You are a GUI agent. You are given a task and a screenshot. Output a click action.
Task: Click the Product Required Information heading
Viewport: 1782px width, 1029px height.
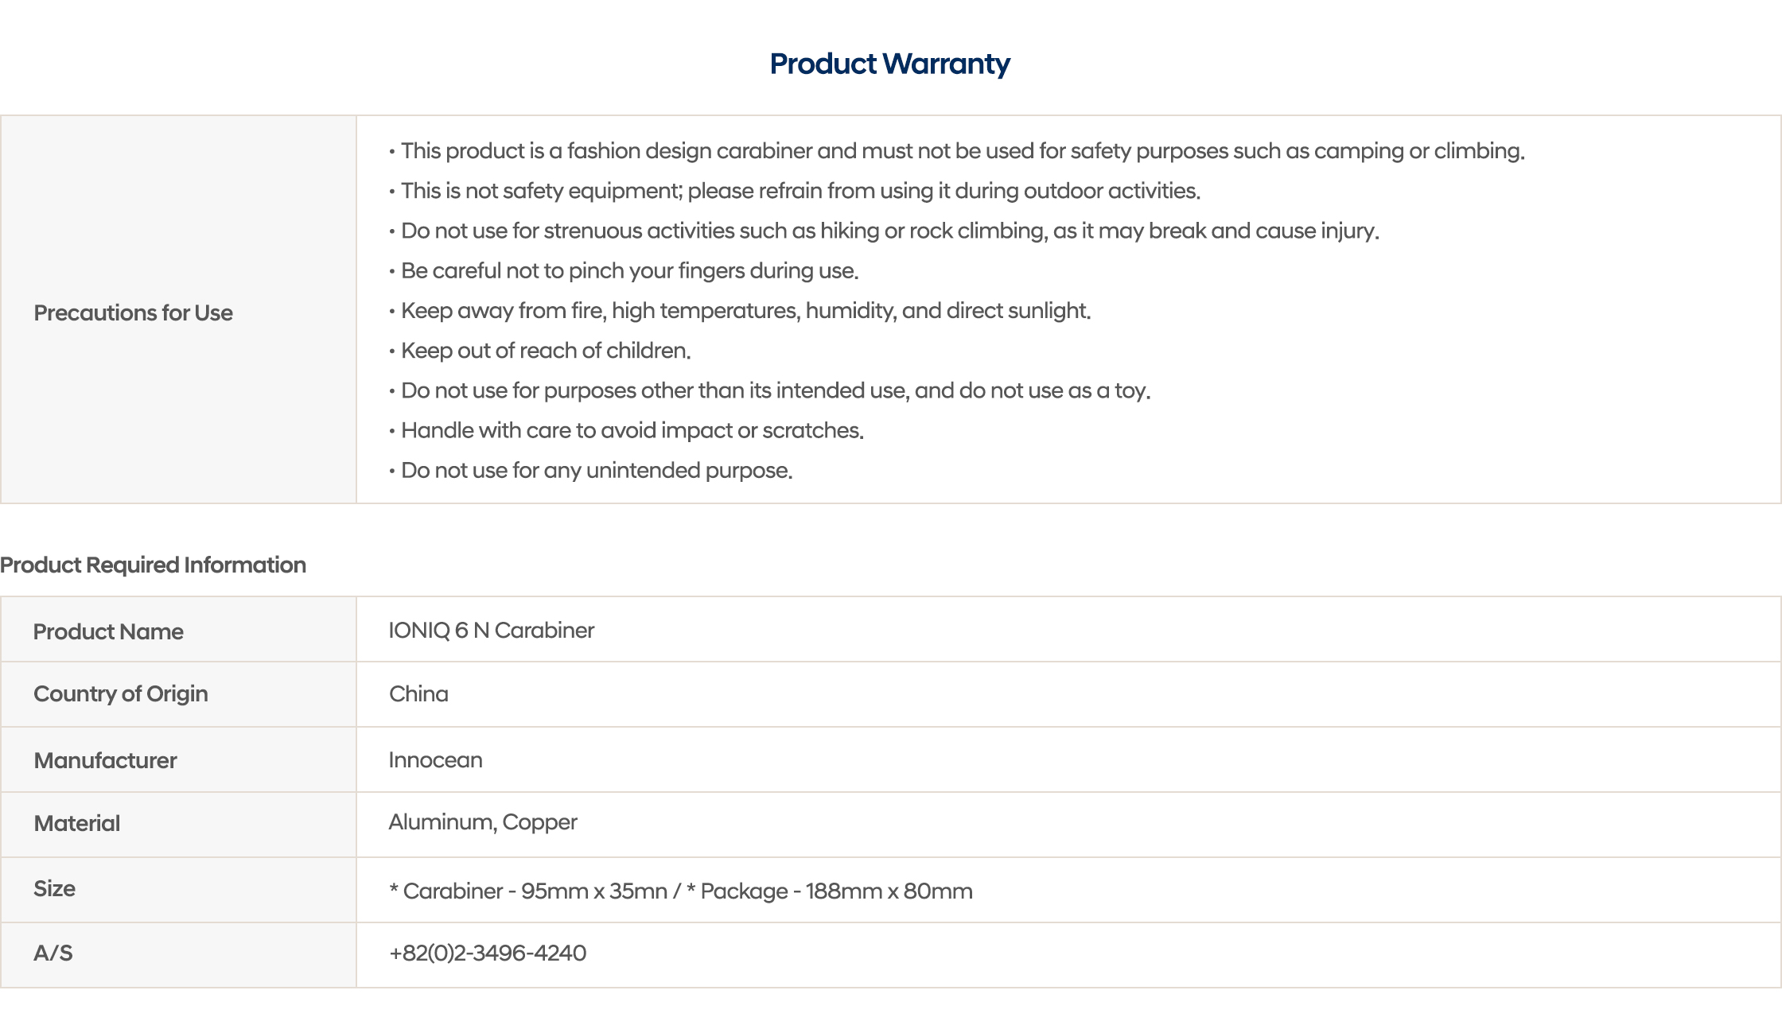click(153, 565)
